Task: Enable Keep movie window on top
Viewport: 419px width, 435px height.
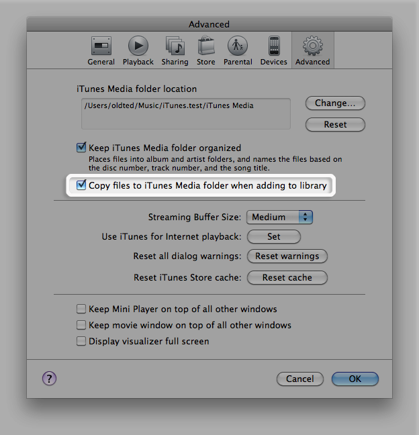Action: pos(81,325)
